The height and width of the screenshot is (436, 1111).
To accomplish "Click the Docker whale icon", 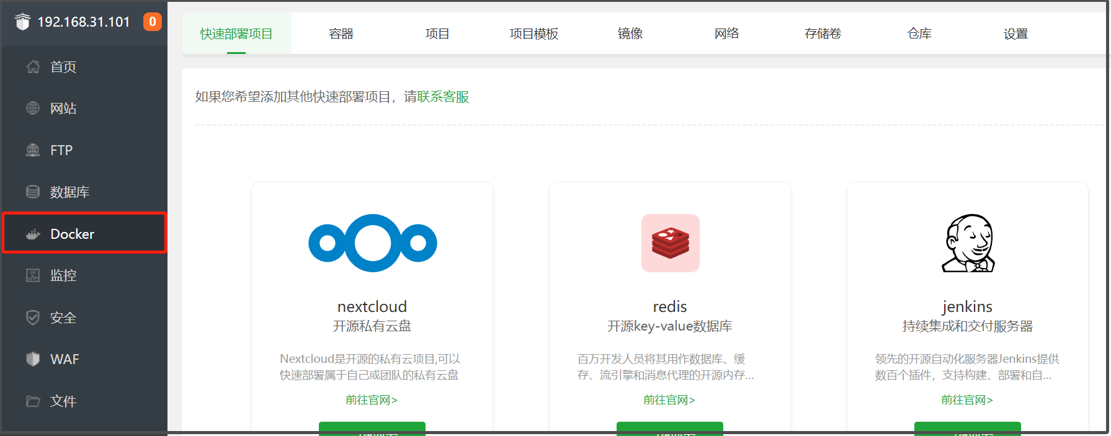I will coord(33,234).
